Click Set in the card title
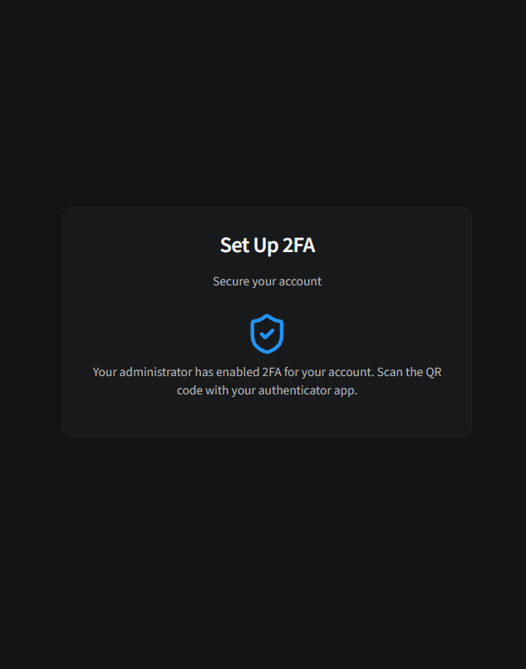526x669 pixels. coord(234,245)
